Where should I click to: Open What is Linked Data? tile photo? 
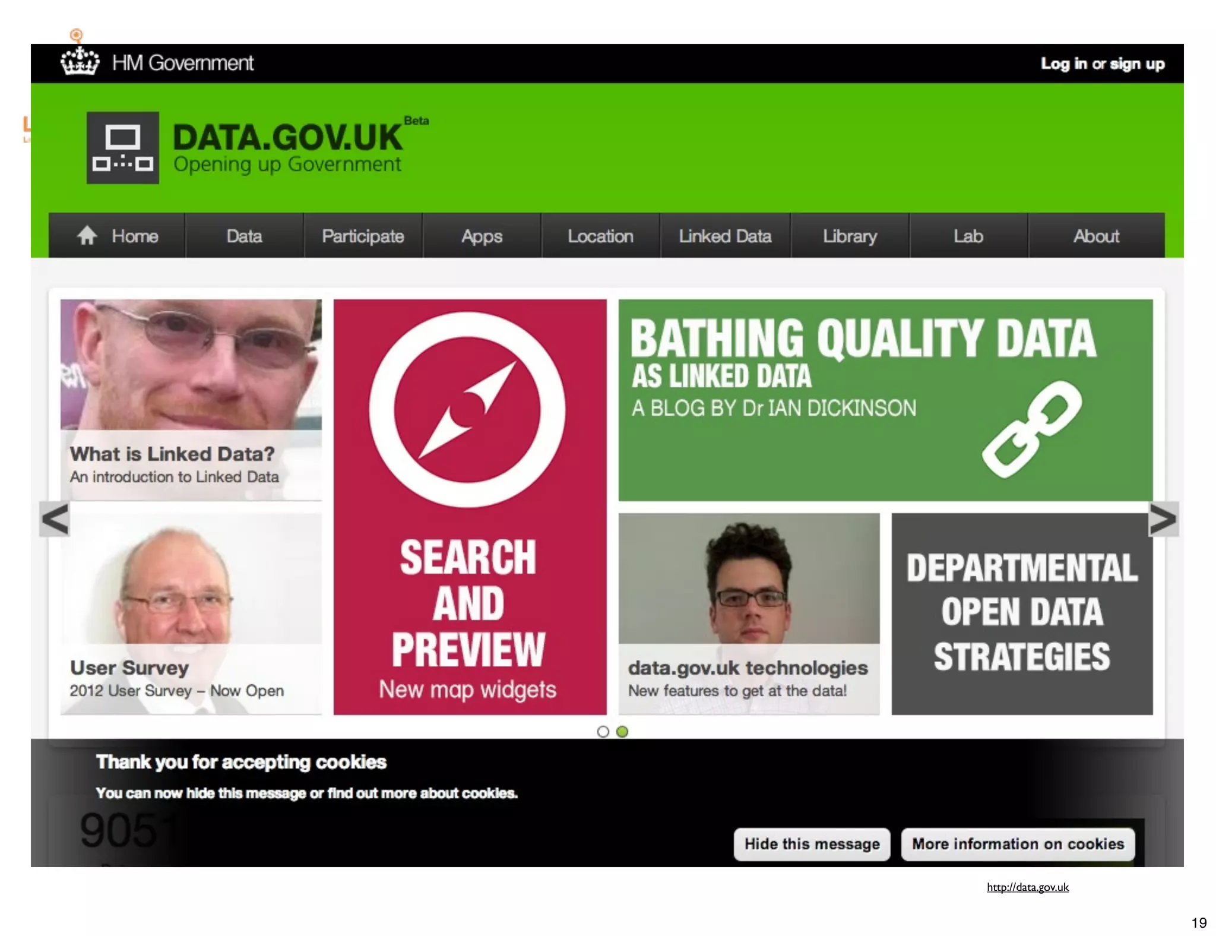[x=191, y=364]
